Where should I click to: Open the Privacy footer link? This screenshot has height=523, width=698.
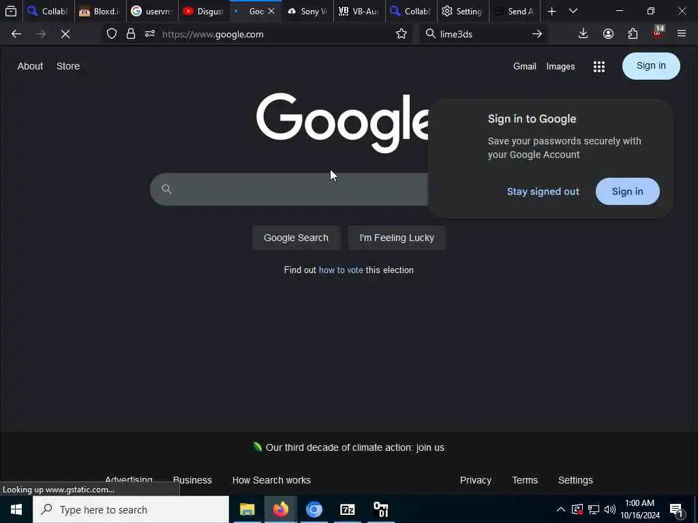click(x=475, y=480)
